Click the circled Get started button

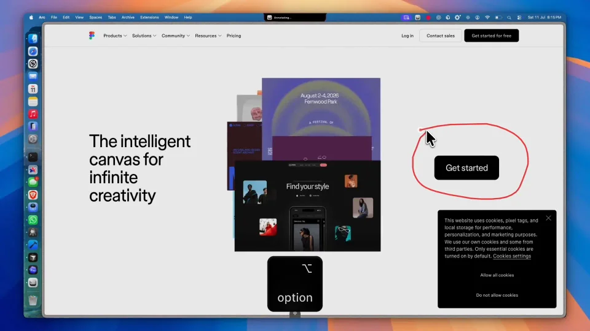click(466, 168)
